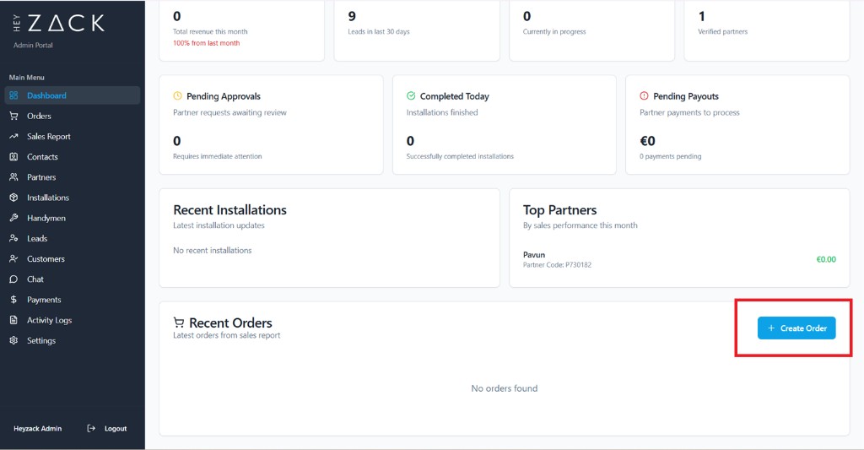Click the 'Leads in last 30 days' label

(379, 31)
